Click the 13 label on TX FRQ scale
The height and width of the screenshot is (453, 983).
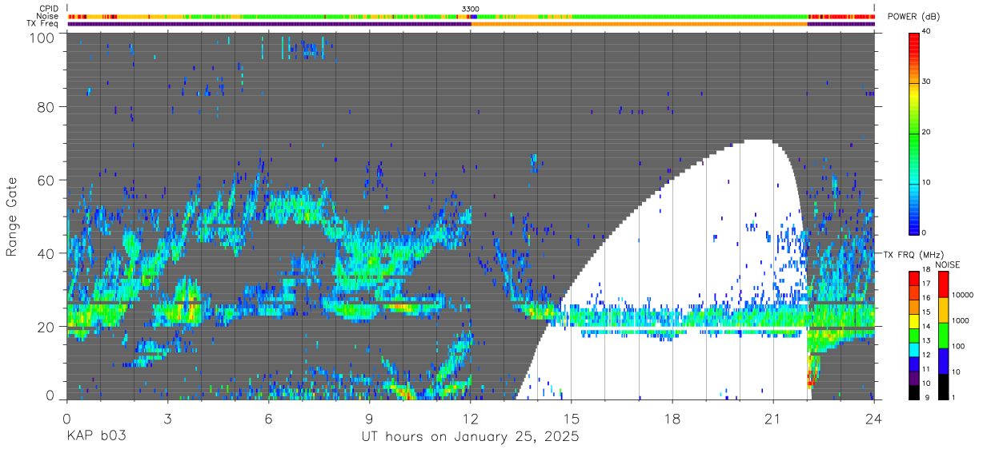click(x=927, y=340)
